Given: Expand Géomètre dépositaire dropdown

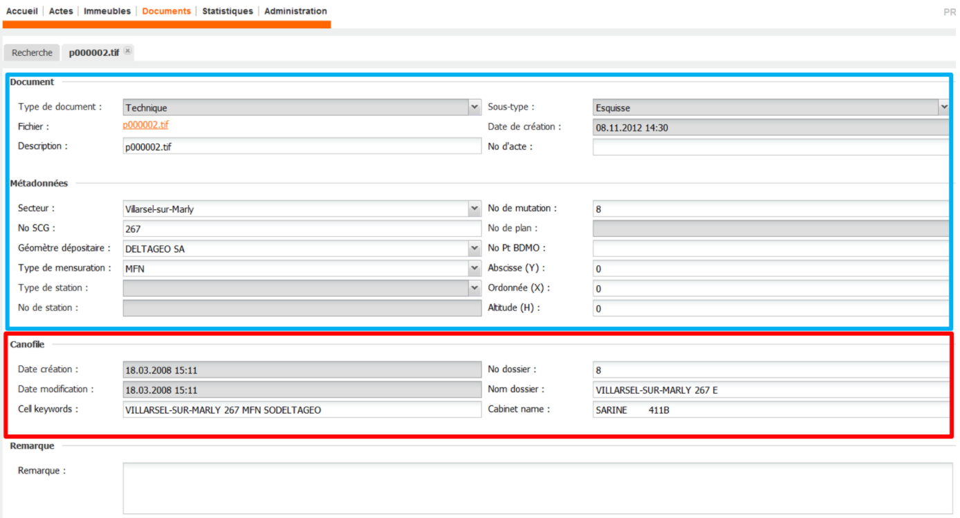Looking at the screenshot, I should click(x=474, y=249).
